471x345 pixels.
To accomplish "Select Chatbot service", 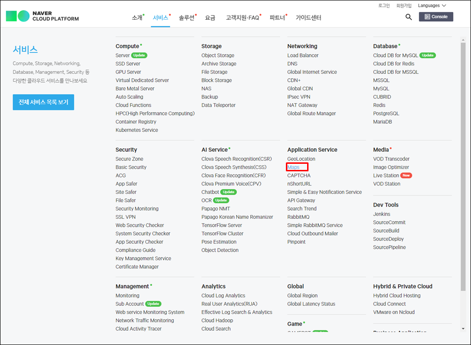I will point(210,192).
